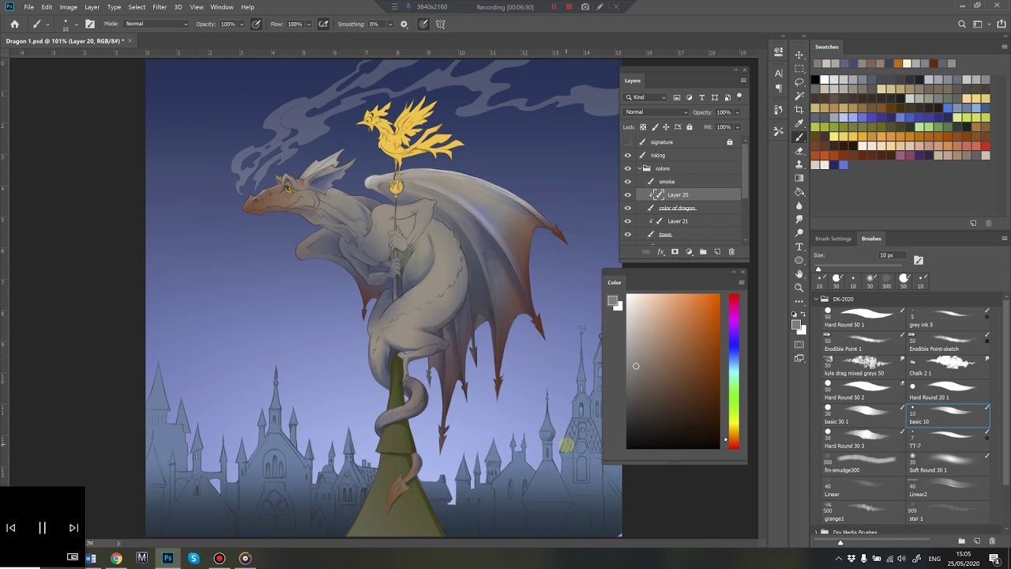
Task: Hide the inking layer
Action: (x=628, y=156)
